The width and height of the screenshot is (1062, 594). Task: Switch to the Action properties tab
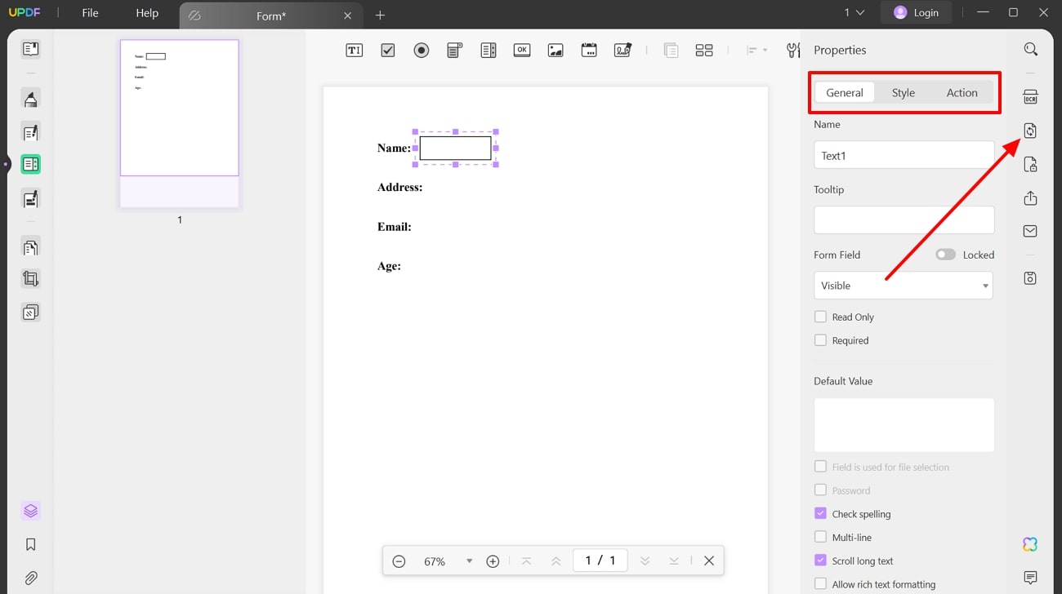(x=962, y=93)
